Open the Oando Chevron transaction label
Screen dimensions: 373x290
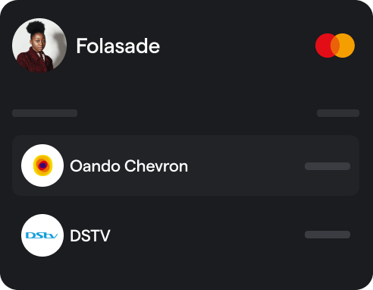point(129,166)
